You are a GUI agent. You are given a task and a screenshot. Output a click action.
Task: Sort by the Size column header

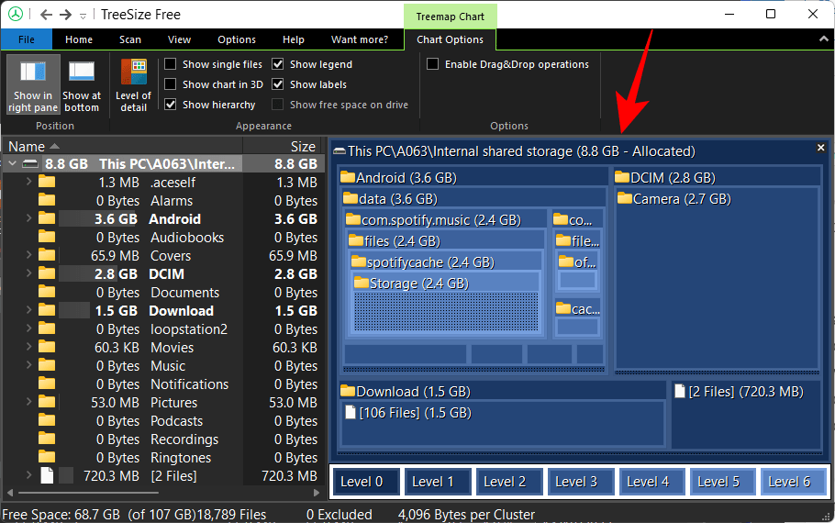click(x=284, y=146)
